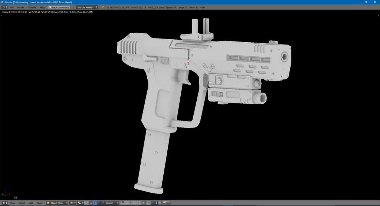Click the Verts:529,147 statistic text
This screenshot has height=206, width=380.
click(x=122, y=7)
